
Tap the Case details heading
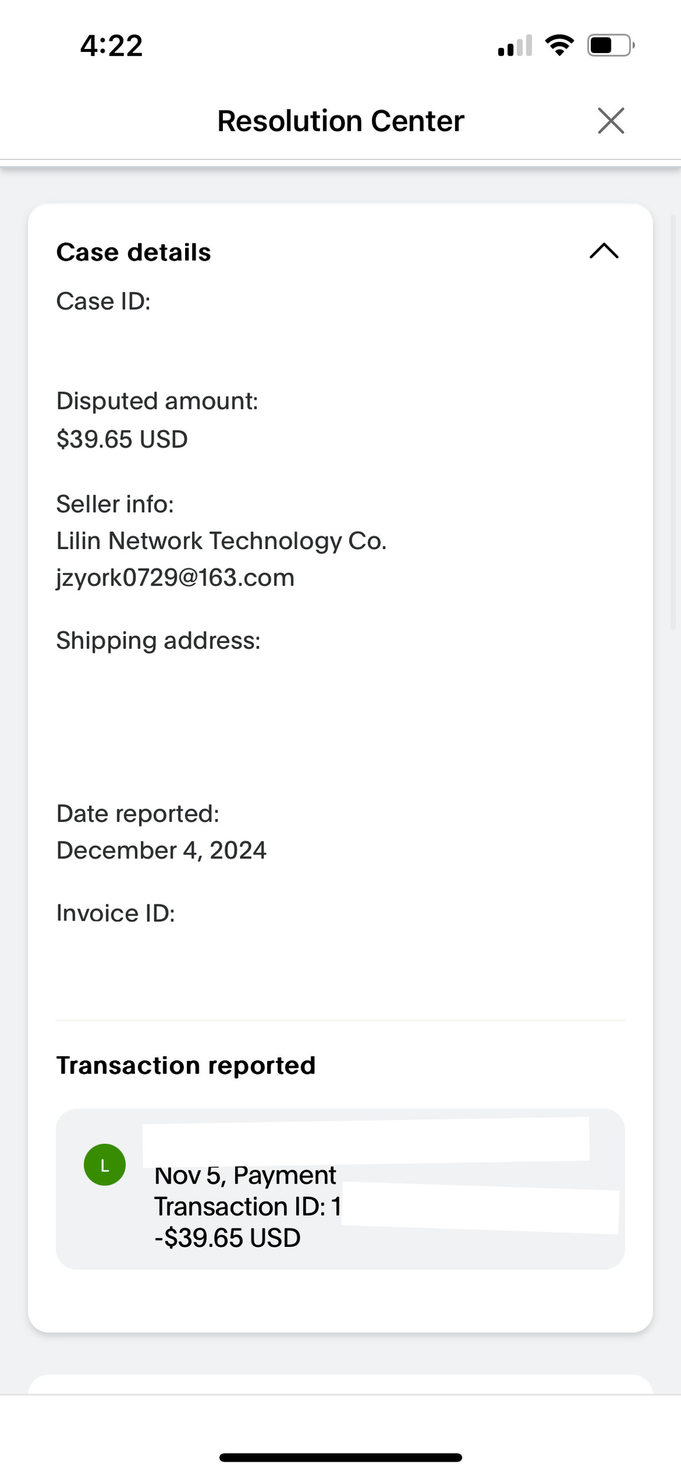[x=133, y=252]
